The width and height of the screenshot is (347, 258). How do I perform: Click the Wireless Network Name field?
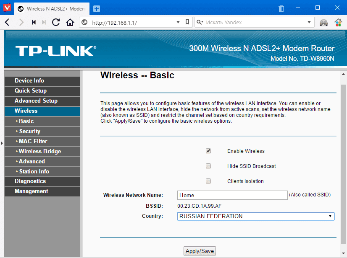pyautogui.click(x=232, y=195)
